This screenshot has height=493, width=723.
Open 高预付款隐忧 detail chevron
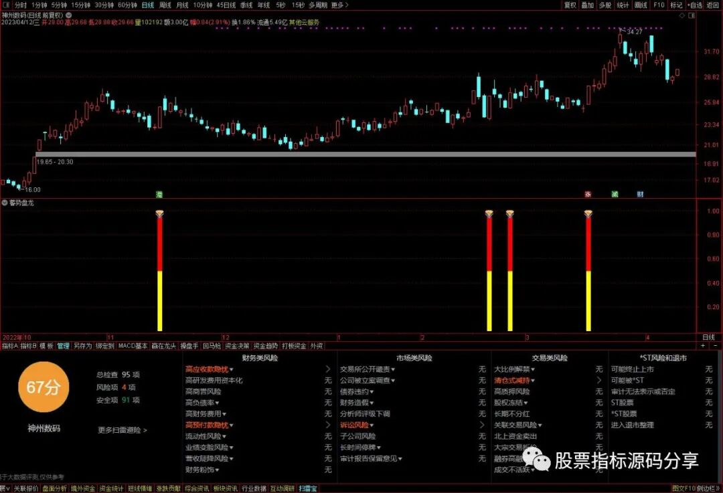328,425
